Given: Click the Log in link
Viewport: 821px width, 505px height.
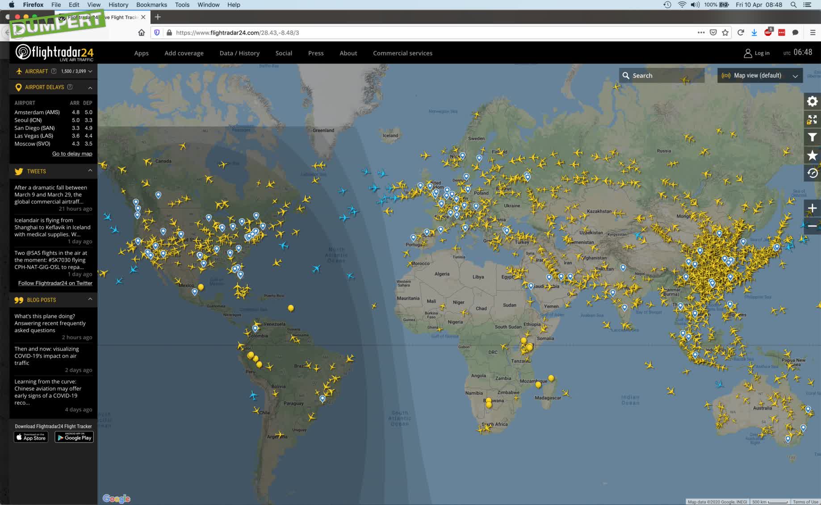Looking at the screenshot, I should 762,53.
